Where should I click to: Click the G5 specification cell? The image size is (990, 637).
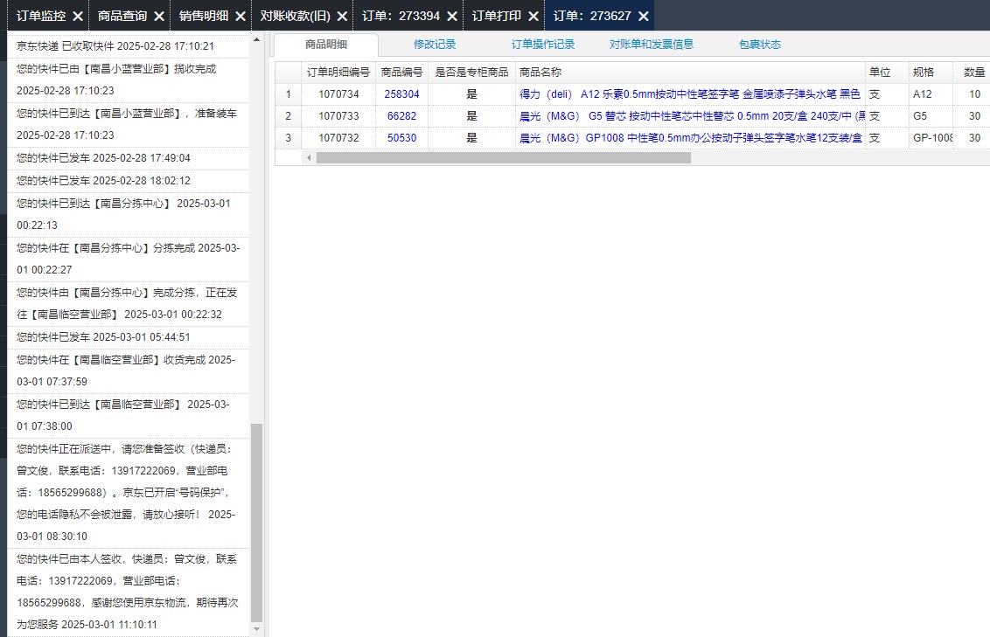931,116
